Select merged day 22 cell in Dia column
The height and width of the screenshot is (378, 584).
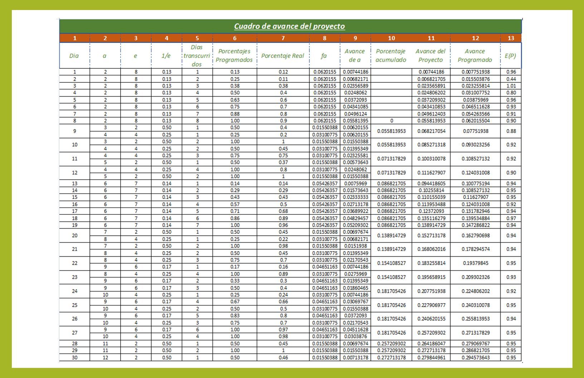pos(75,263)
